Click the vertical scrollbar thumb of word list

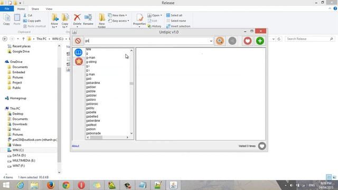[132, 83]
